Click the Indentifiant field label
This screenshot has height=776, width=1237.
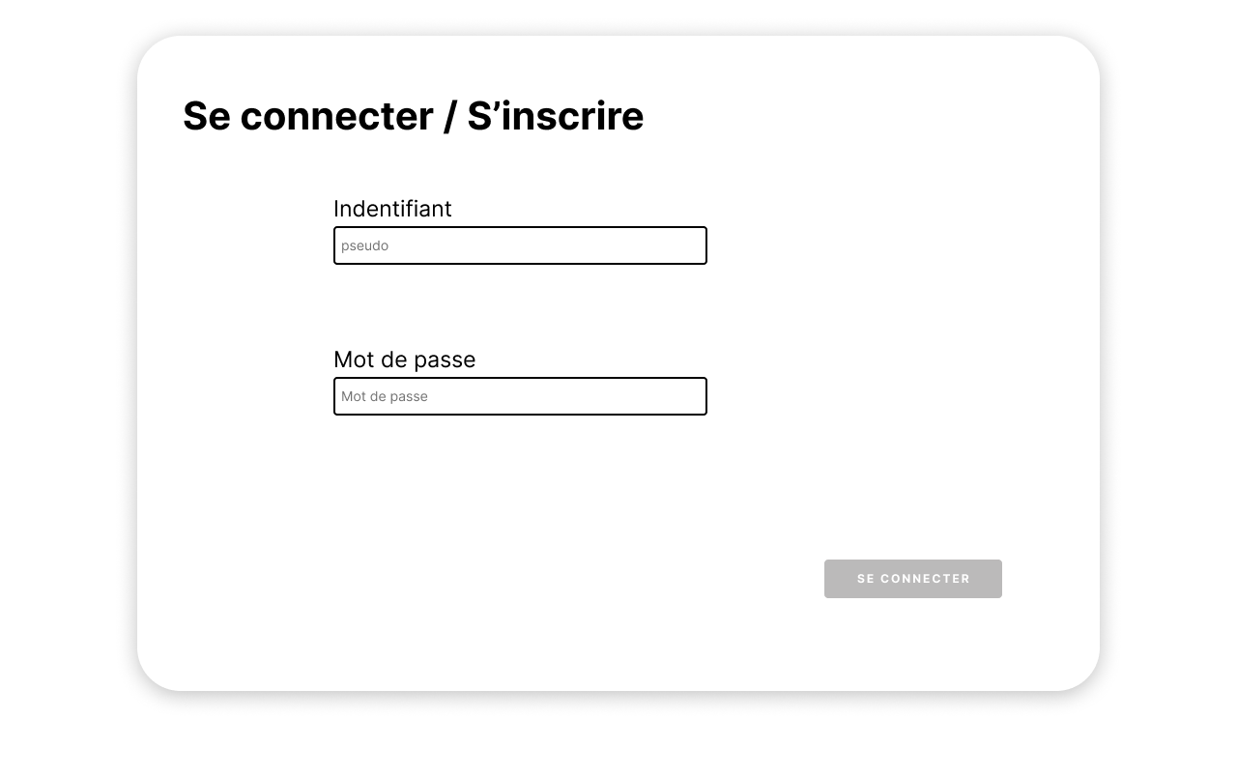pyautogui.click(x=392, y=209)
